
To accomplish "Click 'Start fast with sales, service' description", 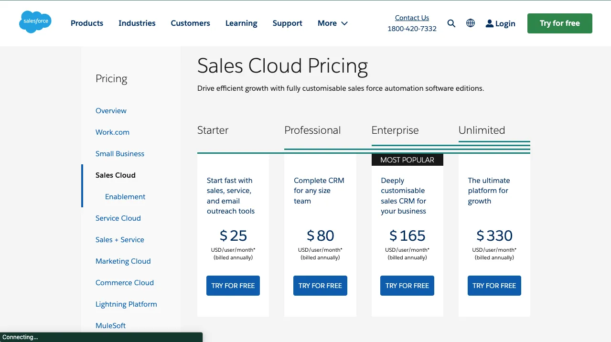I will click(231, 196).
